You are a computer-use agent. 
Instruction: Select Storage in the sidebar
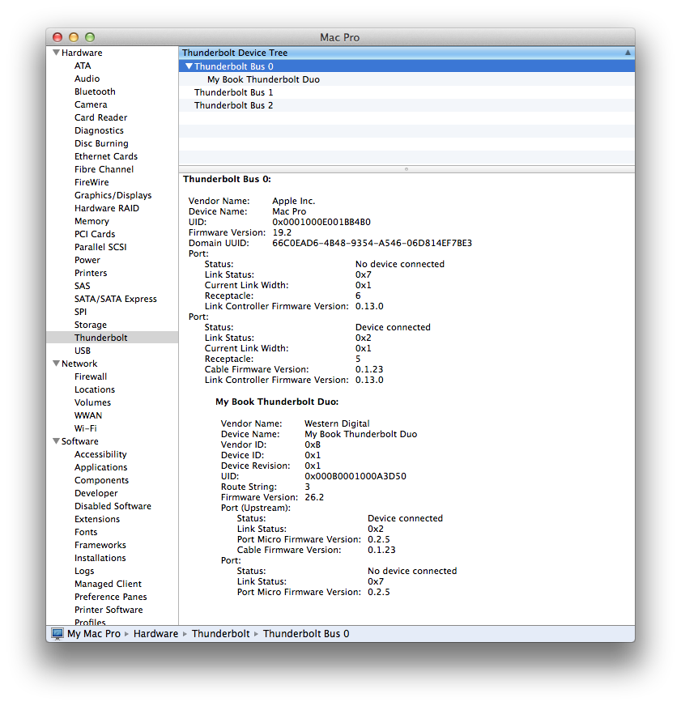pyautogui.click(x=91, y=325)
